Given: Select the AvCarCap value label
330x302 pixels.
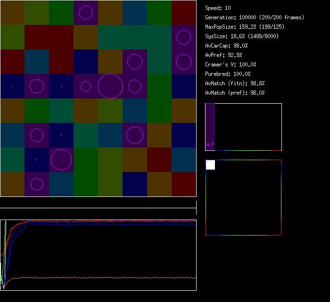Looking at the screenshot, I should point(226,46).
